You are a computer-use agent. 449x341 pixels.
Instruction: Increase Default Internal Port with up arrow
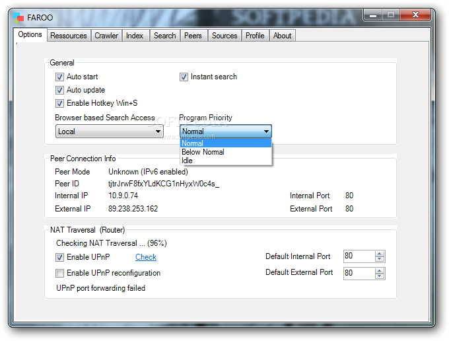380,254
